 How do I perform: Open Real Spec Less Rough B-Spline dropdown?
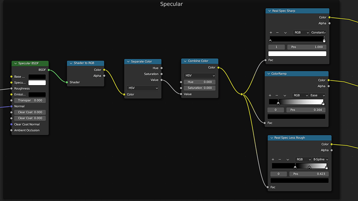320,159
